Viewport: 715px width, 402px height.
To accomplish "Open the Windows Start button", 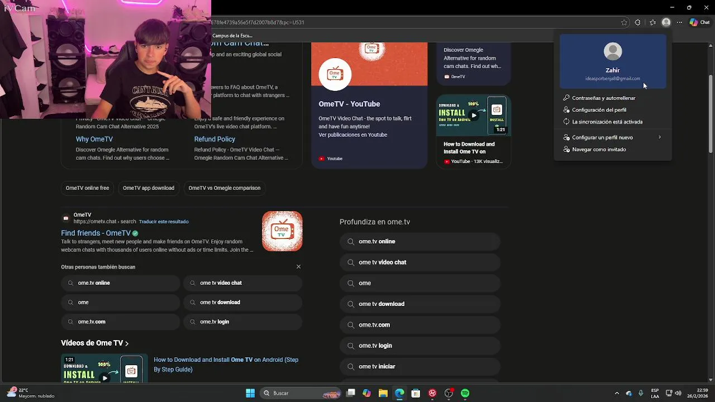I will (250, 393).
